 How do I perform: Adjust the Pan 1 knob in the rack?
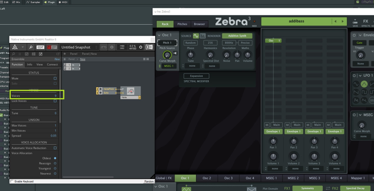pos(273,141)
